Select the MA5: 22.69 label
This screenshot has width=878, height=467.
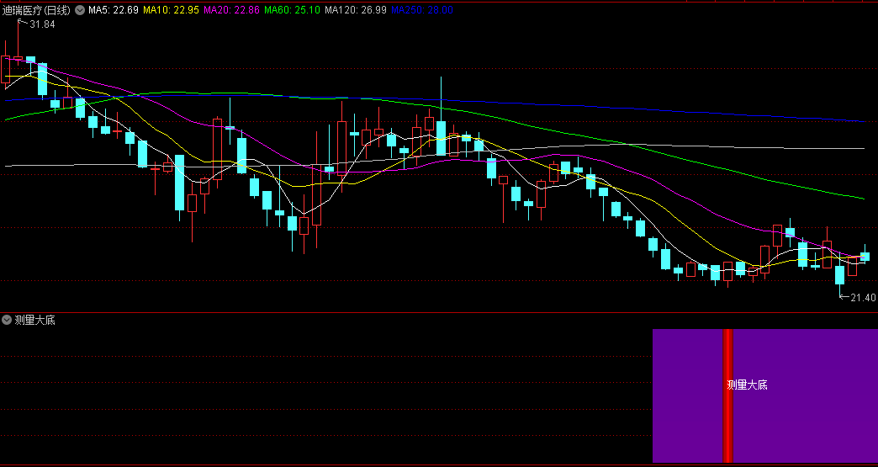click(113, 10)
